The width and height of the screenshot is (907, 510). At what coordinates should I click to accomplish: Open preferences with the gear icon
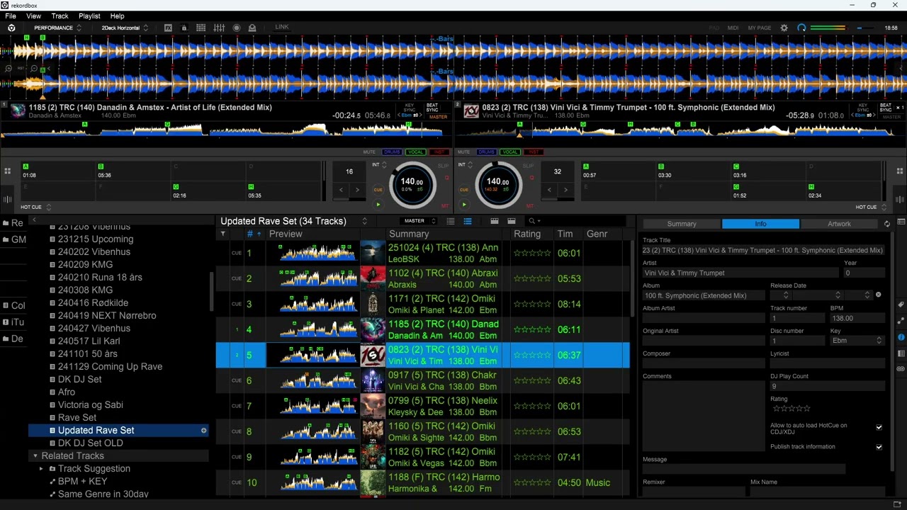click(x=784, y=28)
